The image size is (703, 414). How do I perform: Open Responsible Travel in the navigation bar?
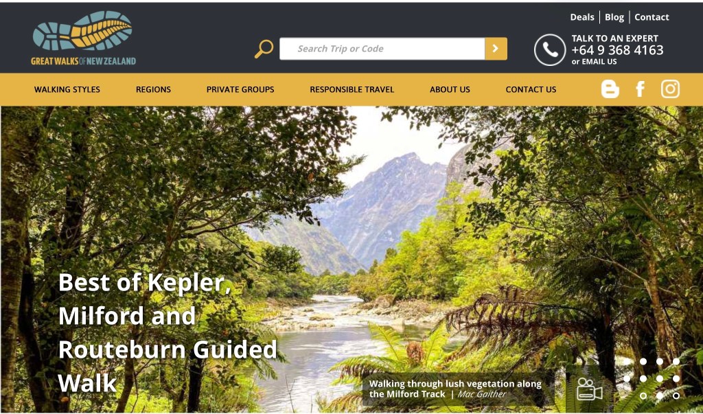point(352,89)
